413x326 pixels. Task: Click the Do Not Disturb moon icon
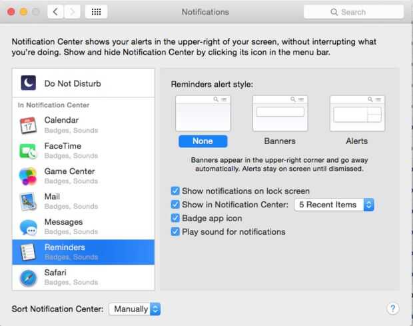click(x=29, y=83)
